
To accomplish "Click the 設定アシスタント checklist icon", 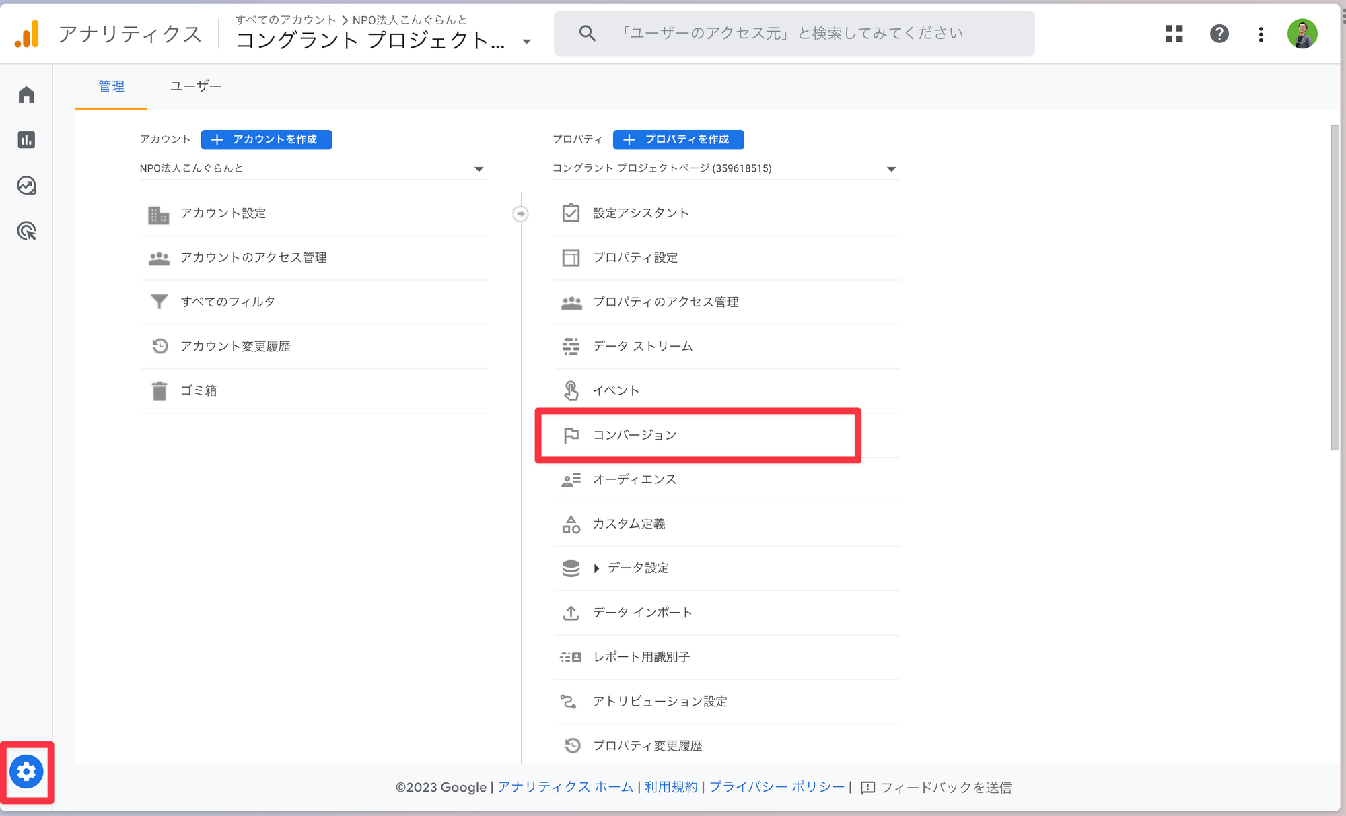I will click(x=571, y=213).
